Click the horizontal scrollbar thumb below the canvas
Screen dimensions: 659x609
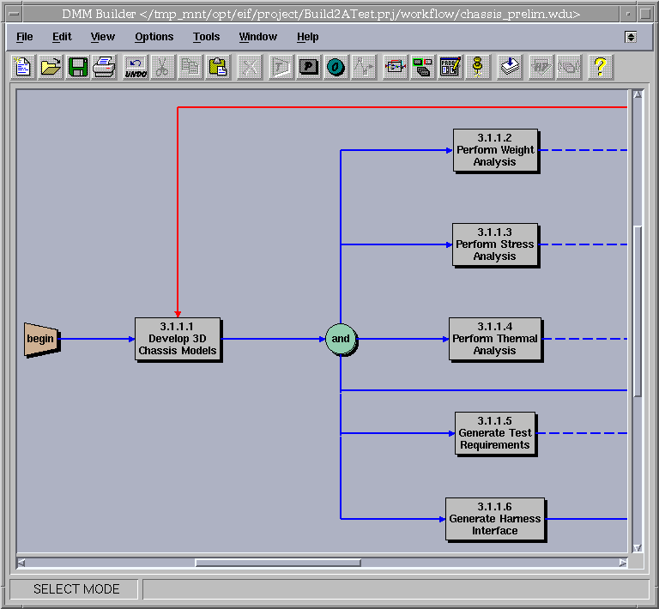(x=277, y=563)
